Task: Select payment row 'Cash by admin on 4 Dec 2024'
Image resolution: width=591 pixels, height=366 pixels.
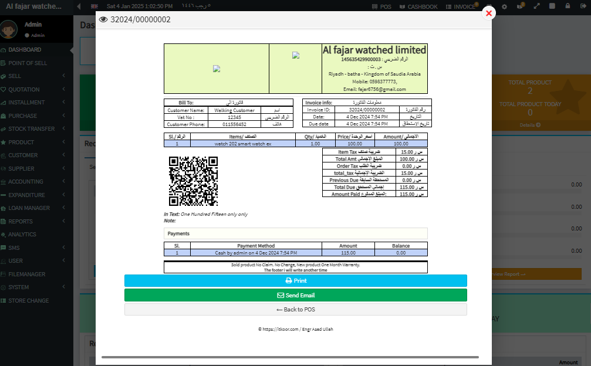Action: 256,253
